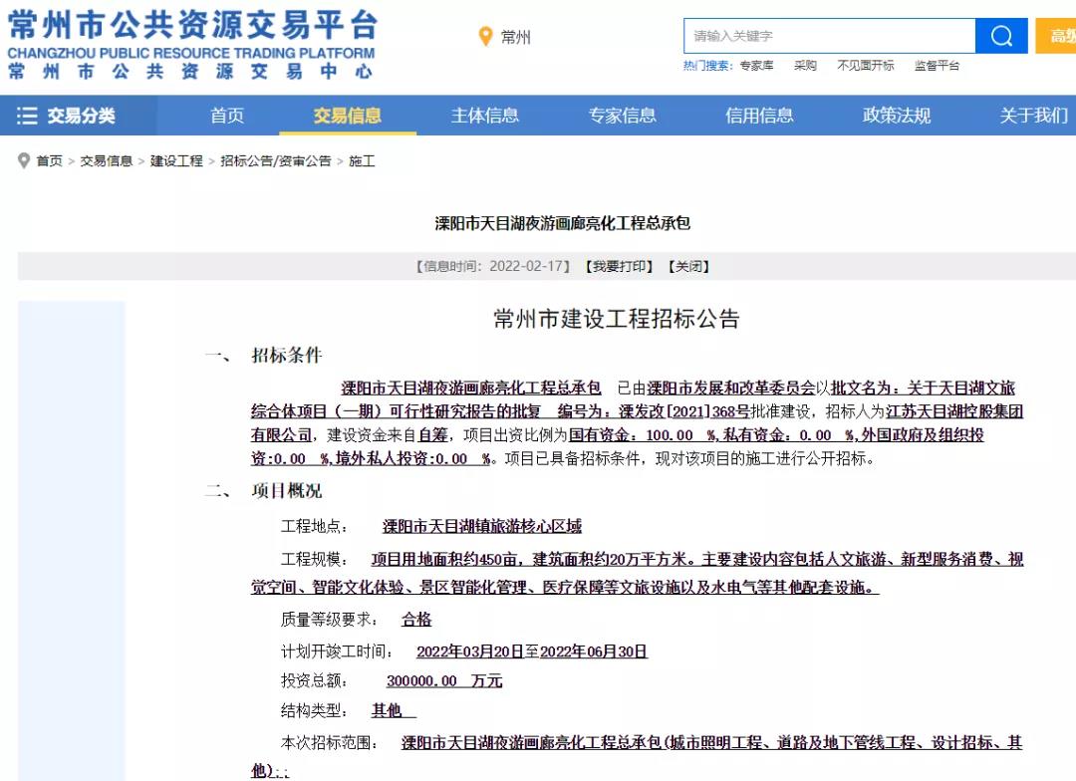Click the orange location pin icon

pyautogui.click(x=485, y=37)
